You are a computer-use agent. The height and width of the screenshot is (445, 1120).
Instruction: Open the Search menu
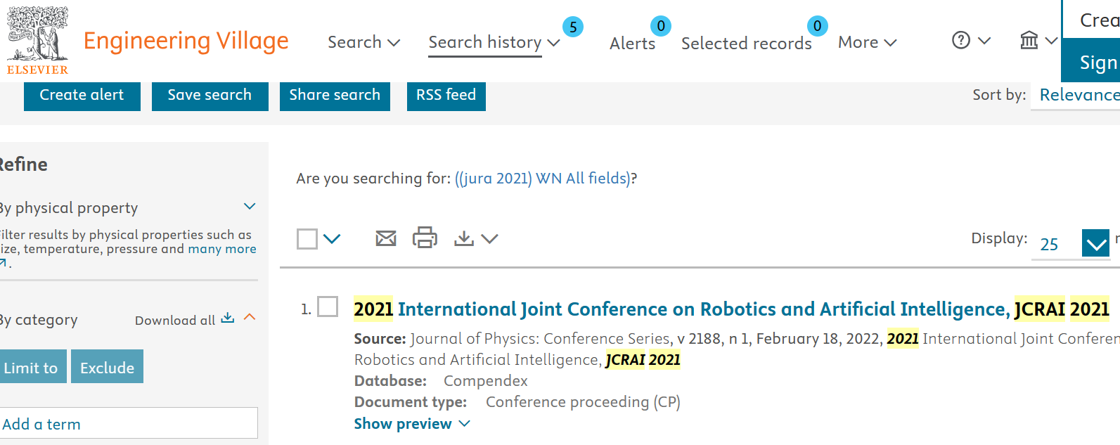[x=363, y=42]
